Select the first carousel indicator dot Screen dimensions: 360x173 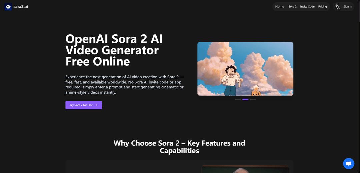click(238, 100)
